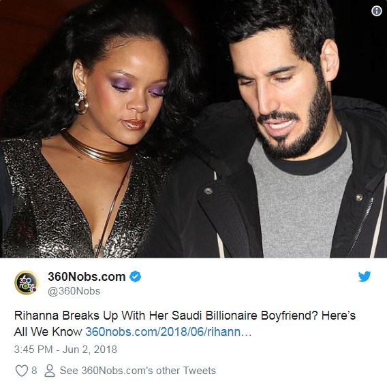Viewport: 387px width, 389px height.
Task: Like the tweet with the heart icon
Action: point(22,371)
